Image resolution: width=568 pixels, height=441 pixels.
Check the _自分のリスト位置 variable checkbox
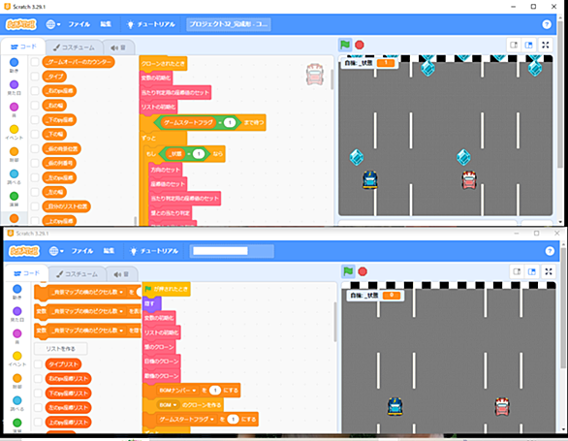(x=35, y=206)
